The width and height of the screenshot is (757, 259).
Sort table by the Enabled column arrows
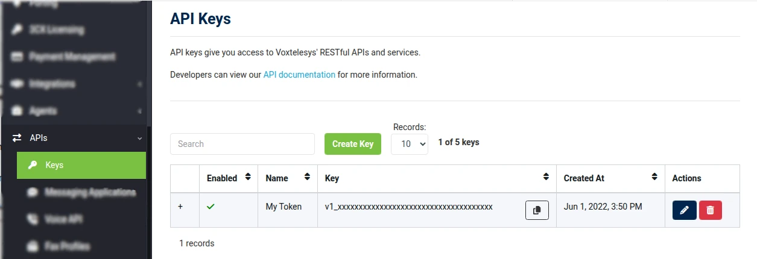pyautogui.click(x=248, y=178)
